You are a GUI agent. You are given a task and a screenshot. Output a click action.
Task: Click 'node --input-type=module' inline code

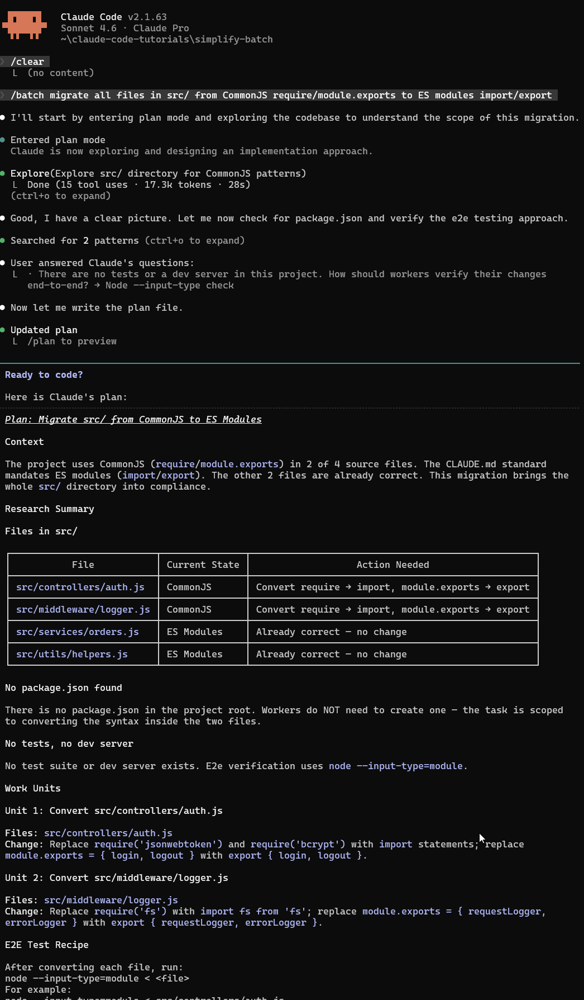395,766
